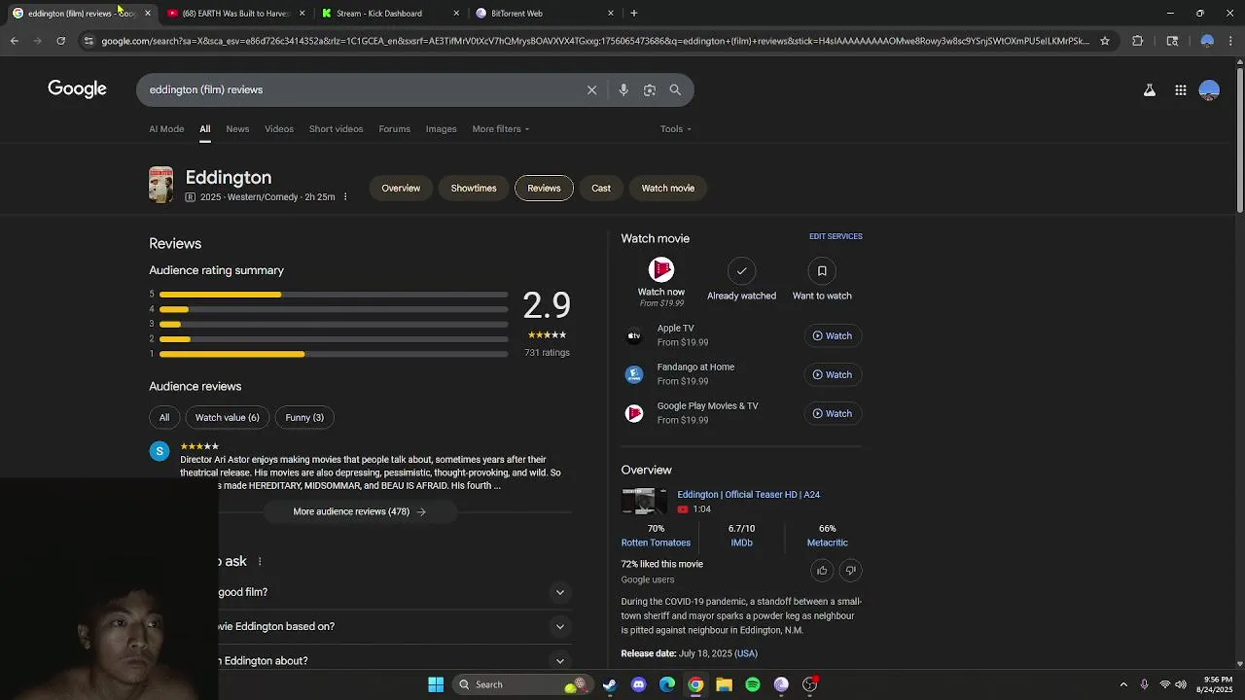Submit search with the magnifier icon
The image size is (1245, 700).
(675, 89)
